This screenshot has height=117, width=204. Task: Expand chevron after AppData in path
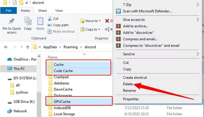[60, 47]
